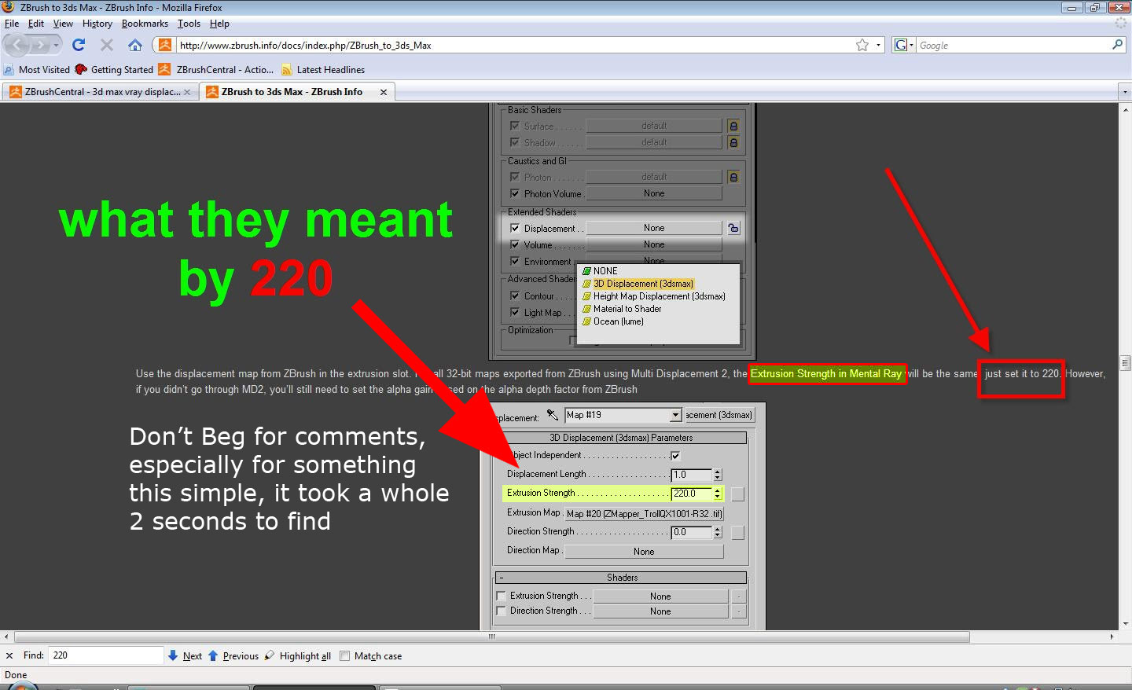This screenshot has height=690, width=1132.
Task: Open the Getting Started bookmark
Action: (x=114, y=70)
